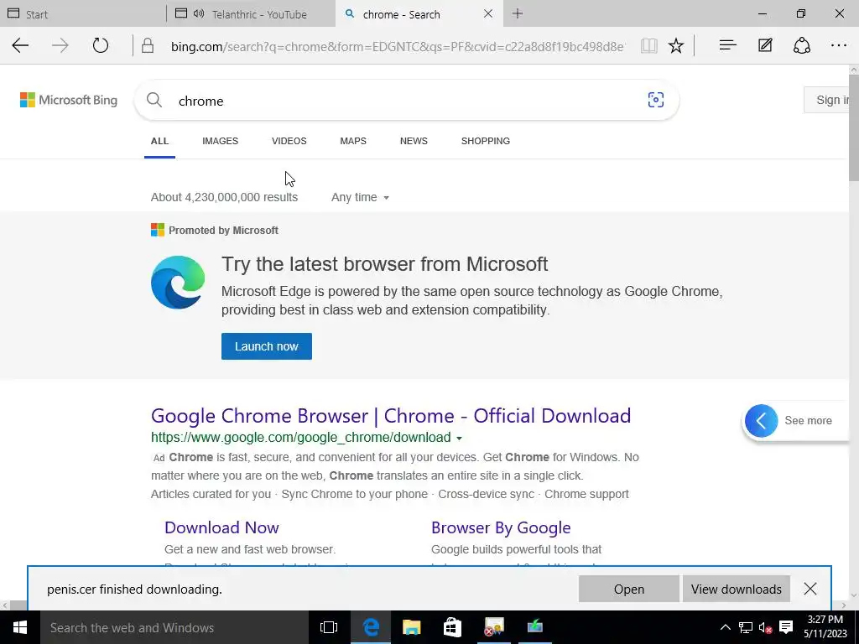
Task: Open the certificate app taskbar icon
Action: pos(493,627)
